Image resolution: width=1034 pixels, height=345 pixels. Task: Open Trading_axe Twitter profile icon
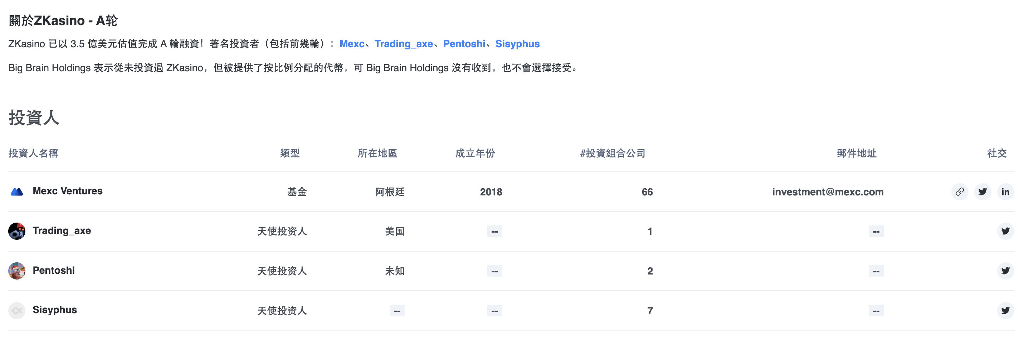click(x=1005, y=231)
